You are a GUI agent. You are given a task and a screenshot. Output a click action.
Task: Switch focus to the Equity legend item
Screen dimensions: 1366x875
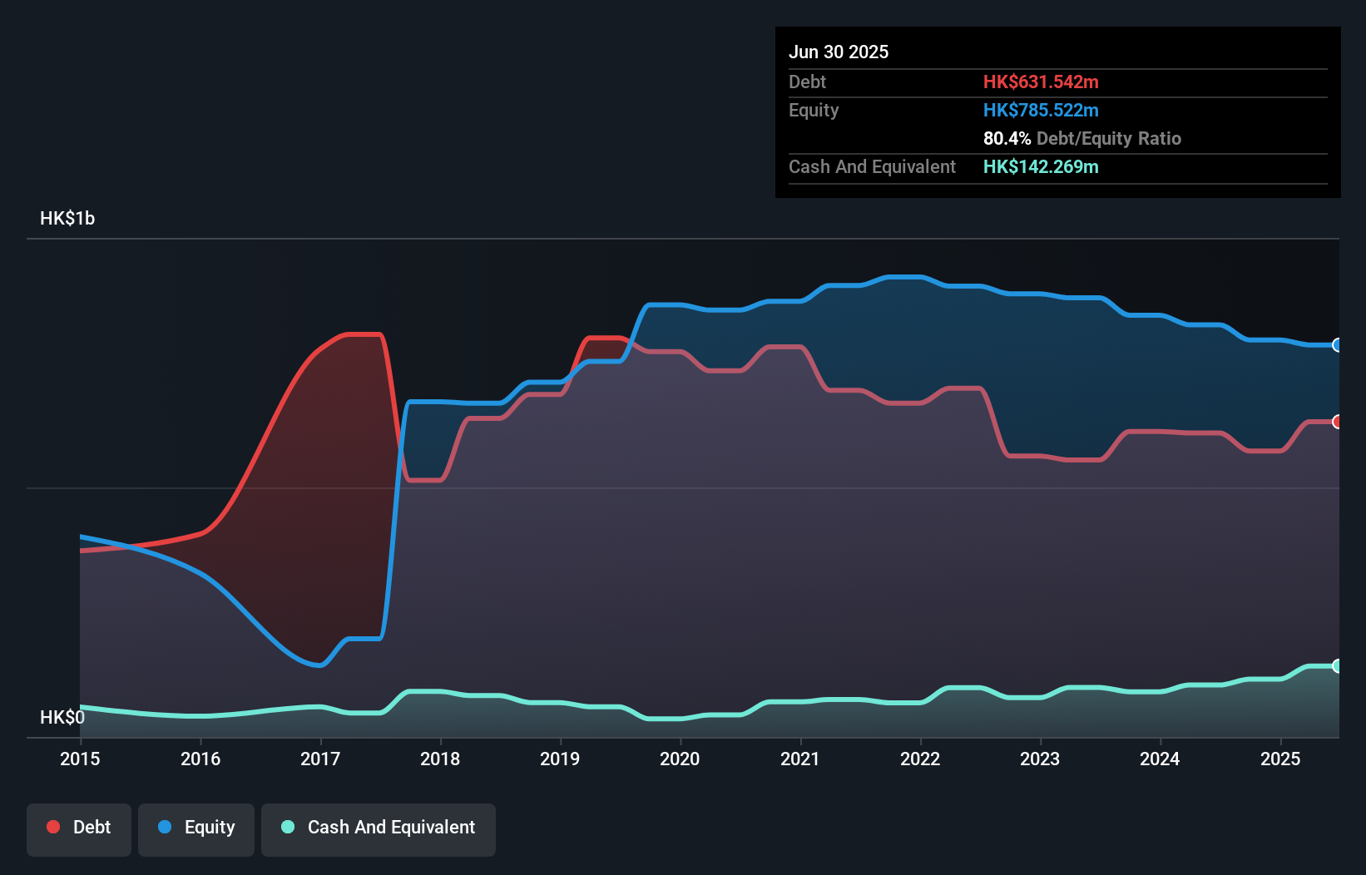195,828
